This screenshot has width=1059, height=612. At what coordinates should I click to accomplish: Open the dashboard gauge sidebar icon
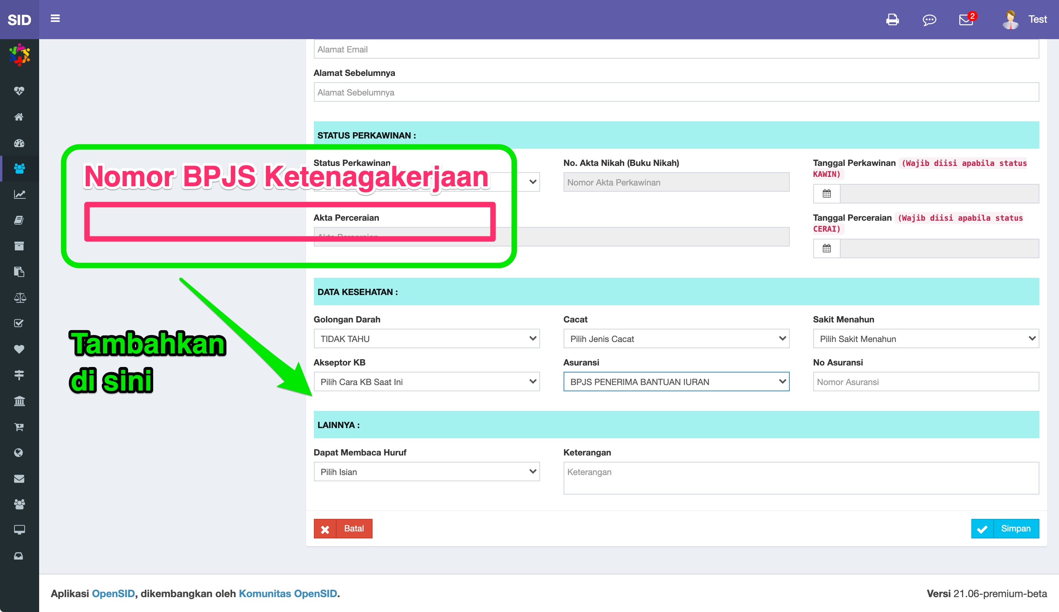coord(18,143)
